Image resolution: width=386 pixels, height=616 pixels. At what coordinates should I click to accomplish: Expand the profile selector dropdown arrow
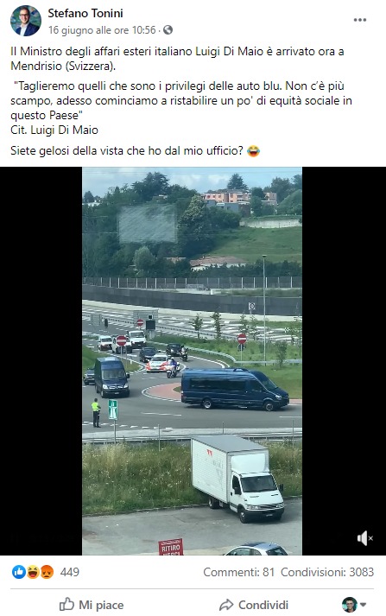tap(364, 605)
